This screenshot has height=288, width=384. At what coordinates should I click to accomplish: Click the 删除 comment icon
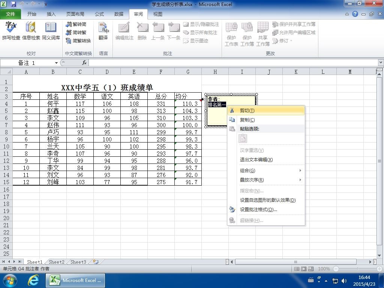[142, 30]
